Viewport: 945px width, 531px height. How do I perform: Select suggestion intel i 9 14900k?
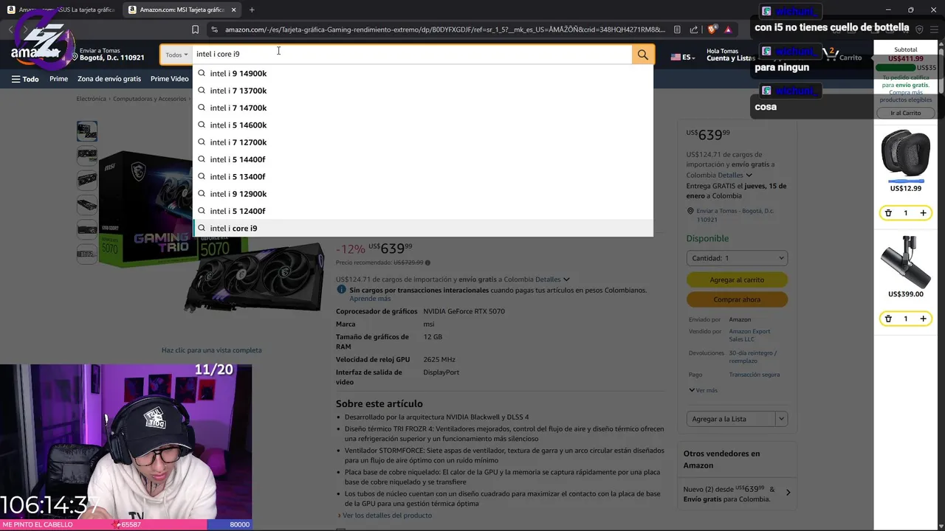point(423,73)
